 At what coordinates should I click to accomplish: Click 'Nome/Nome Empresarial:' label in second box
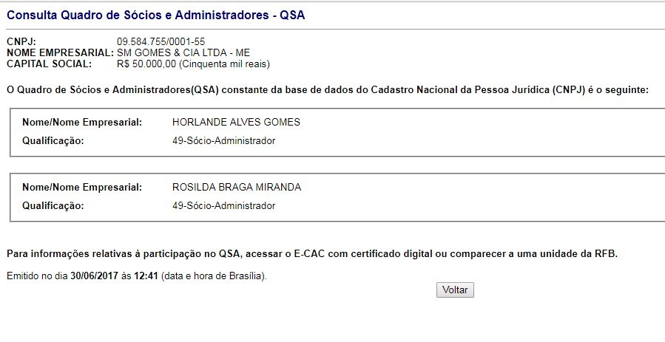point(81,188)
